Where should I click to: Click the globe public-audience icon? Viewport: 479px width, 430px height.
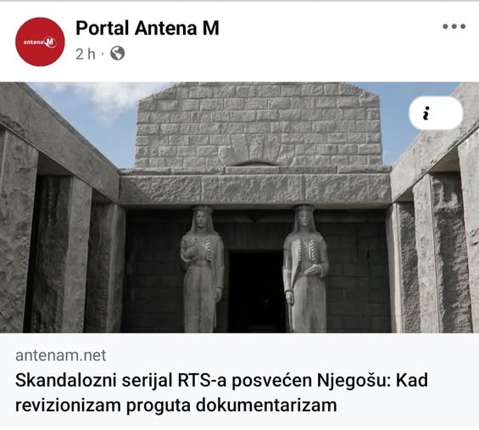point(117,53)
